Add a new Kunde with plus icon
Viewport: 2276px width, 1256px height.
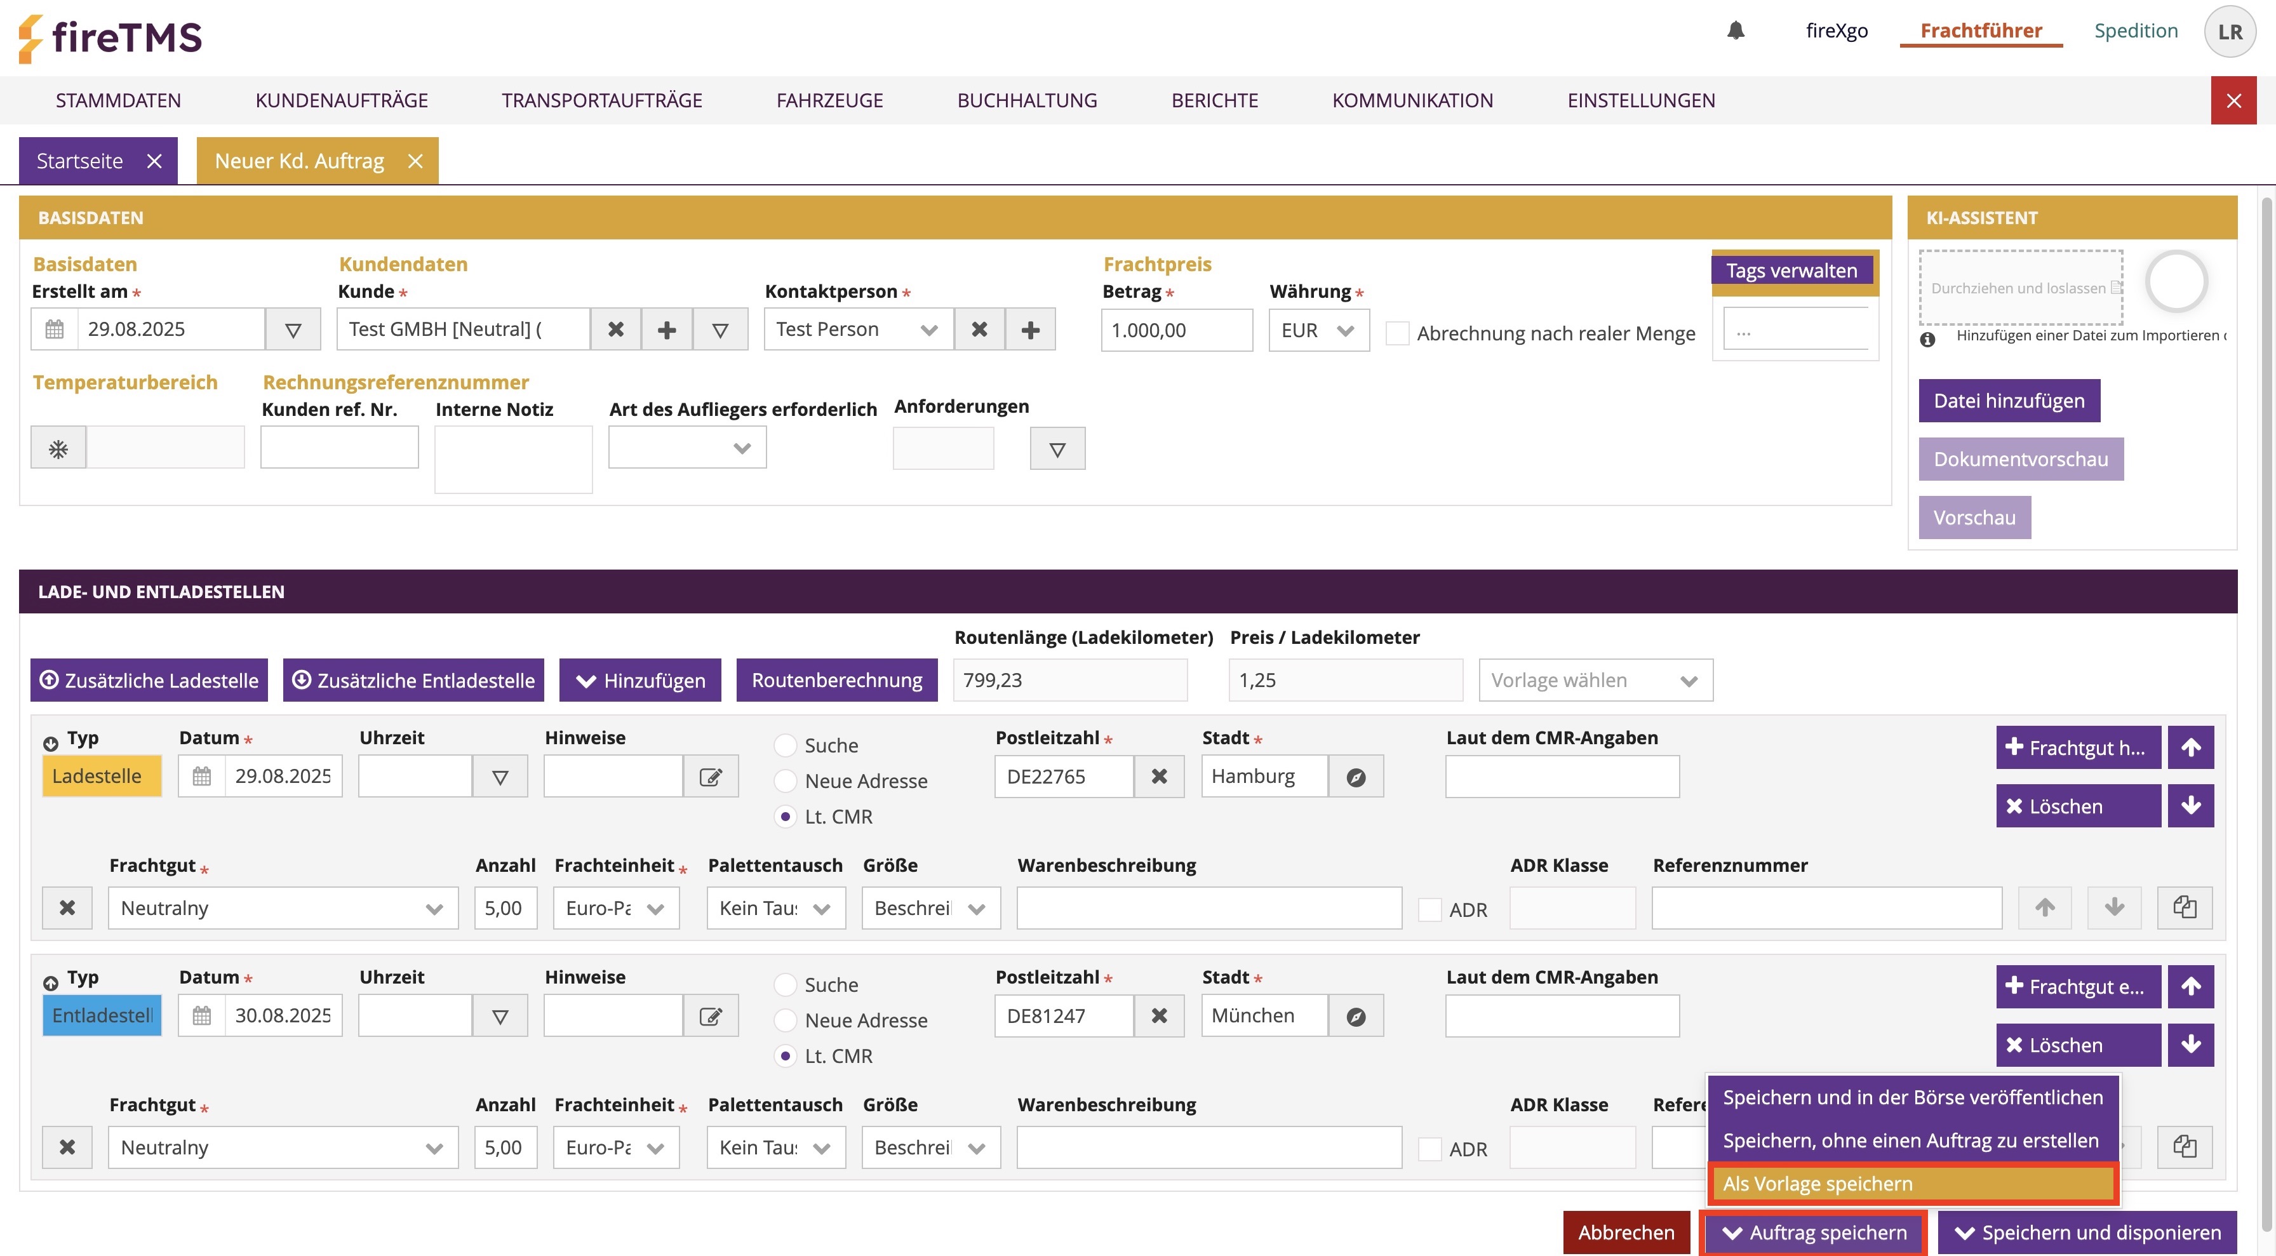pyautogui.click(x=667, y=330)
